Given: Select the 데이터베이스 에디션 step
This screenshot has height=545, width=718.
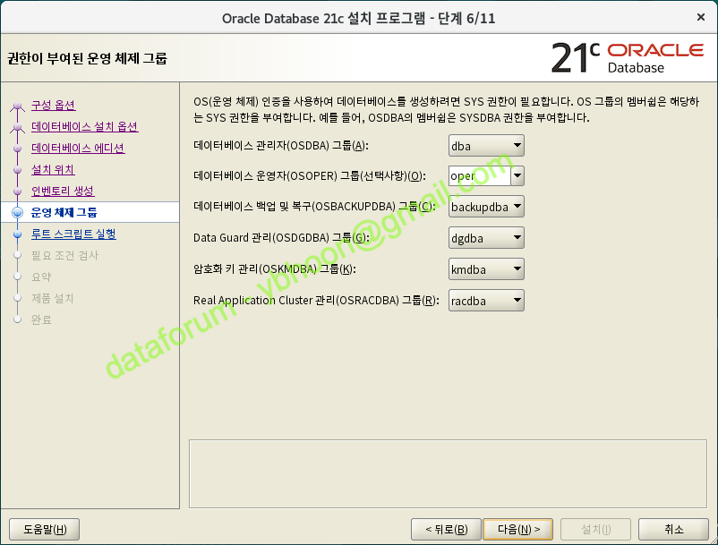Looking at the screenshot, I should (78, 149).
